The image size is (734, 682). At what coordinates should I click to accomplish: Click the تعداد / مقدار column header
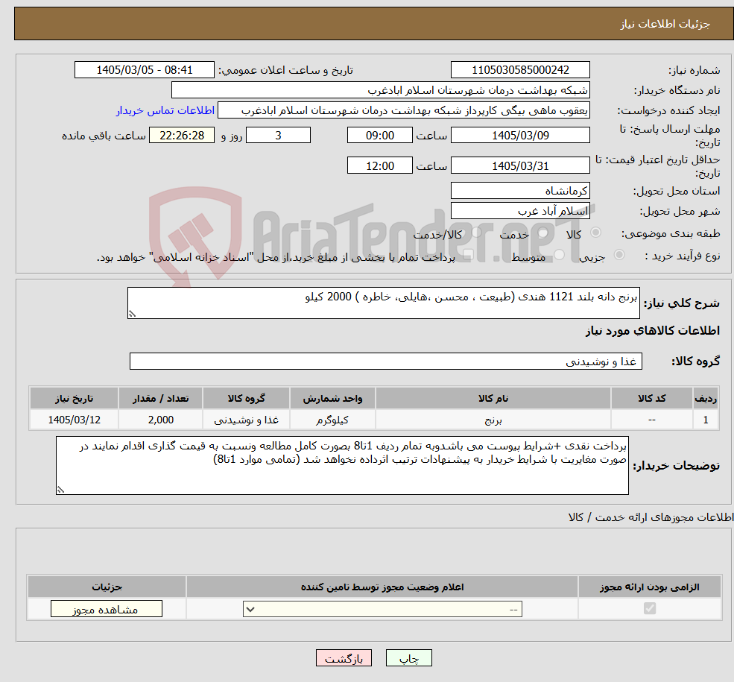160,398
